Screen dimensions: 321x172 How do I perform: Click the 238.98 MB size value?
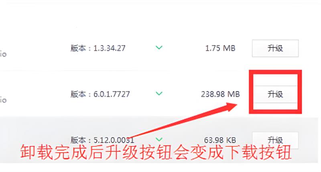click(x=220, y=94)
